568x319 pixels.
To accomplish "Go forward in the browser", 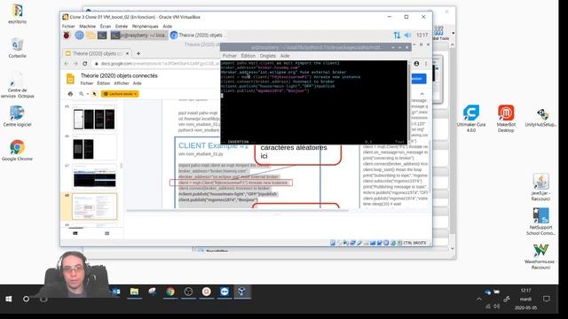I will (75, 63).
